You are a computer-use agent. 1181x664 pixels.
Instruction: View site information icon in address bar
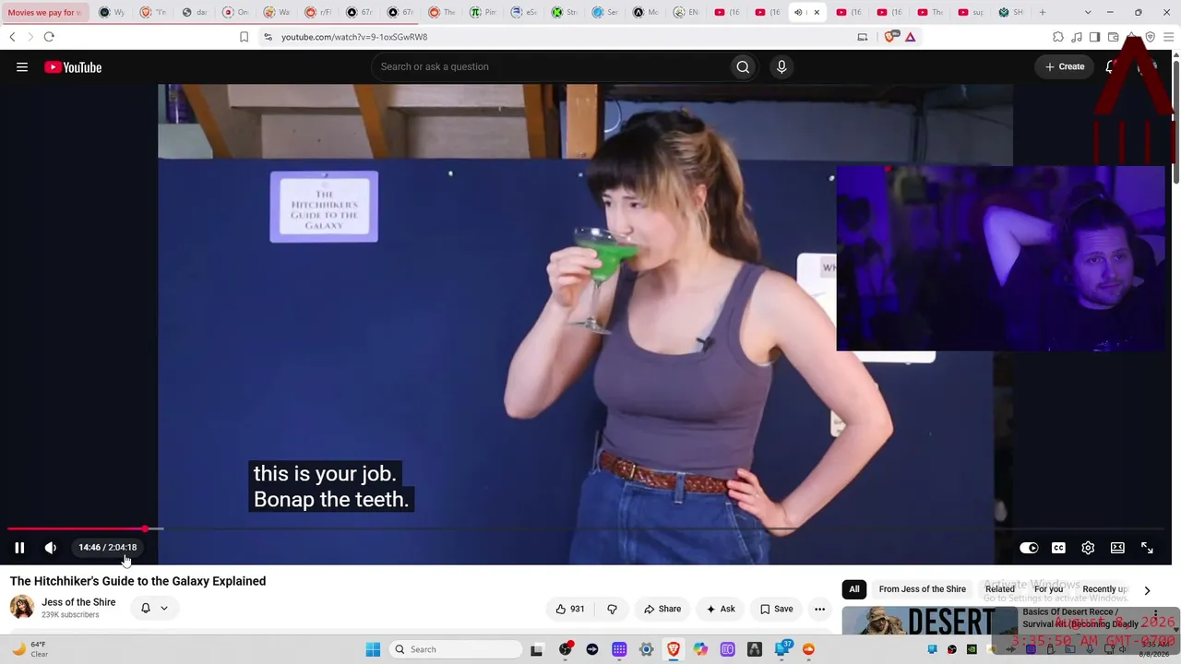[x=268, y=37]
